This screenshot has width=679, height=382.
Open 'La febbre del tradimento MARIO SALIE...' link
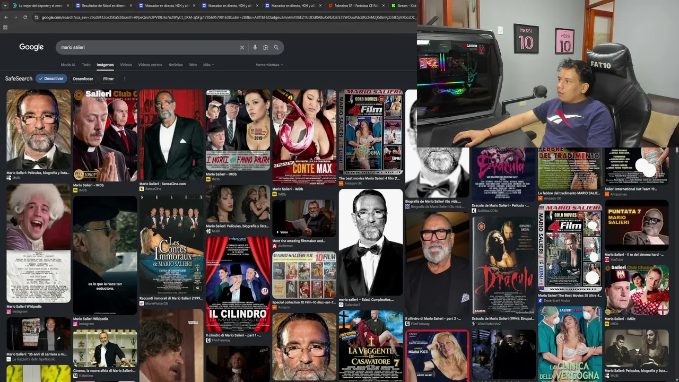569,193
